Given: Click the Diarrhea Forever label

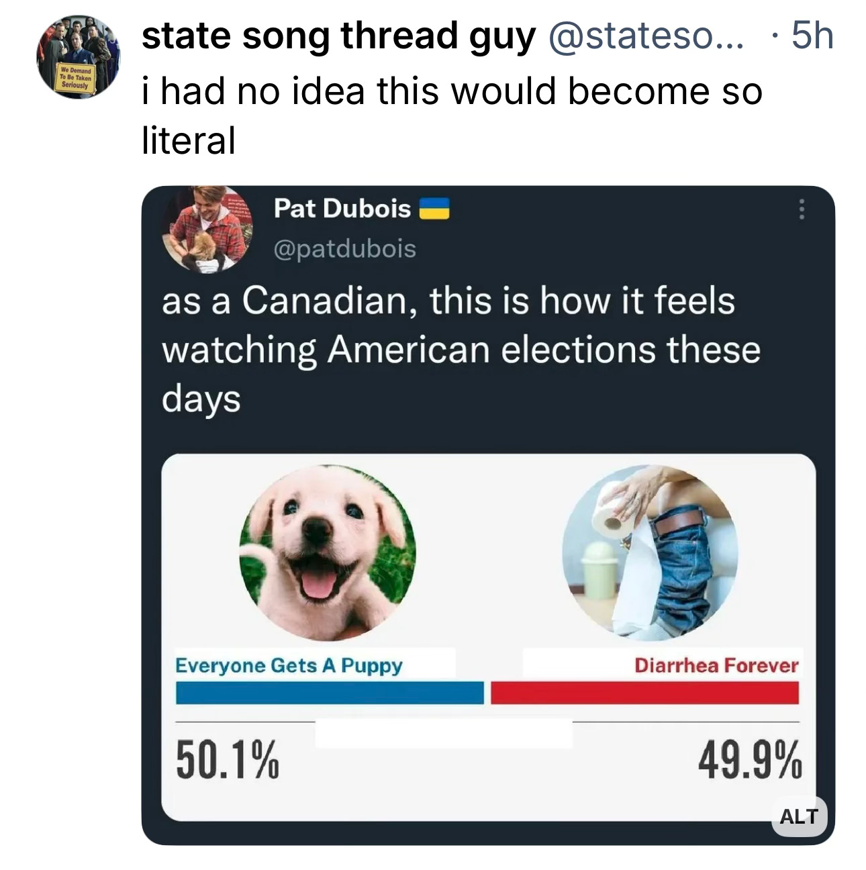Looking at the screenshot, I should (716, 665).
